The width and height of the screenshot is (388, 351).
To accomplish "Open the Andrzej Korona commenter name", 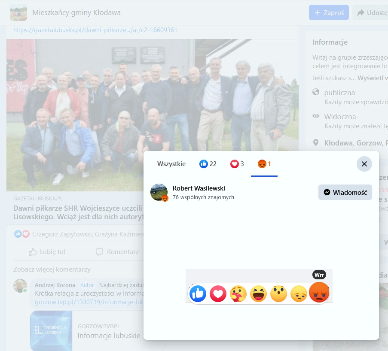I will coord(55,285).
